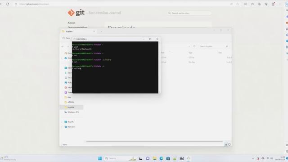Sort by the Size column header

220,53
